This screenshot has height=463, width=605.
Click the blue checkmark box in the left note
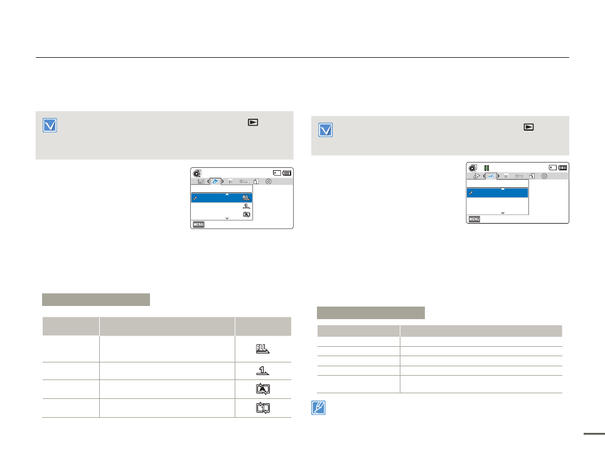point(50,125)
